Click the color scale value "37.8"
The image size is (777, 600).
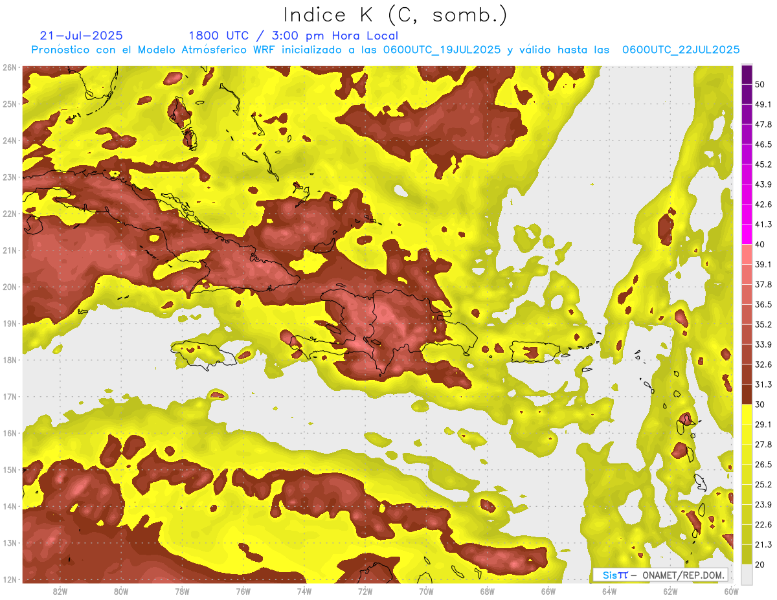tap(763, 285)
